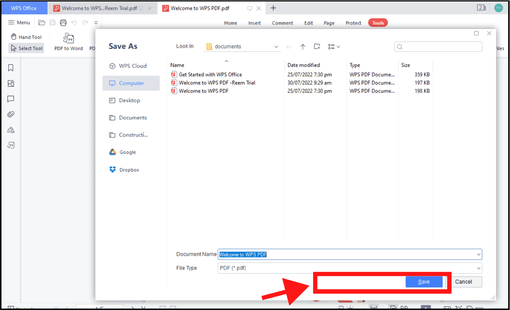The height and width of the screenshot is (310, 510).
Task: Open the WPS Office home tab
Action: tap(24, 8)
